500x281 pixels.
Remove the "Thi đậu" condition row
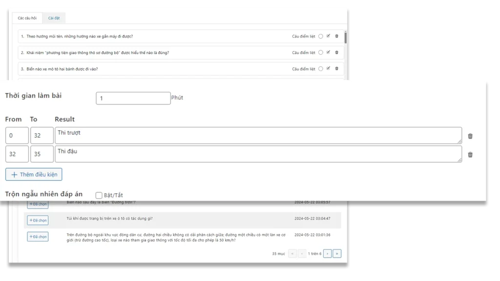[x=470, y=155]
